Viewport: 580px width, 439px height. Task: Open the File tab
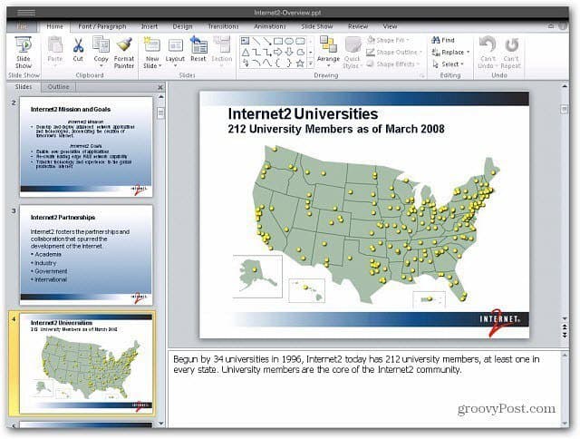(x=22, y=26)
